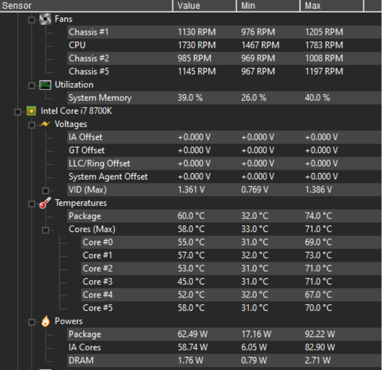Collapse the Temperatures group

point(32,204)
